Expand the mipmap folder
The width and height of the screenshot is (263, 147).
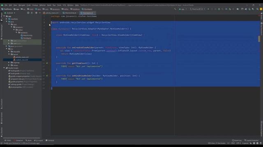coord(9,62)
